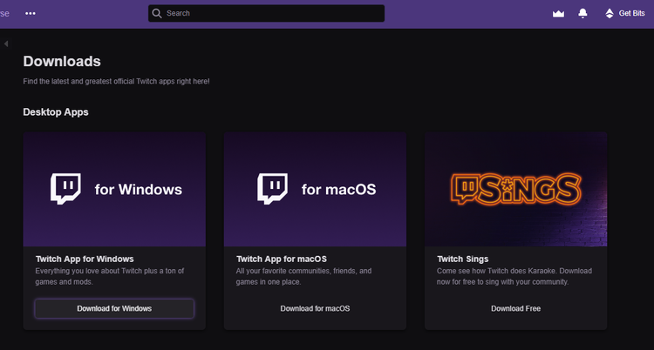Click the Download for macOS button

pyautogui.click(x=315, y=309)
